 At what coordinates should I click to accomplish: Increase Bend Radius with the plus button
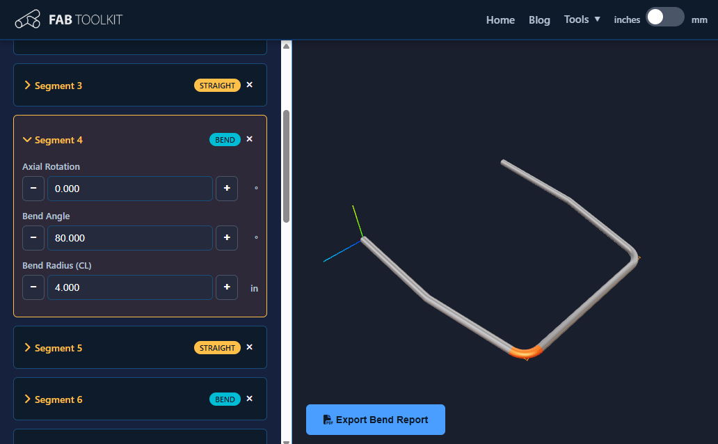coord(226,287)
